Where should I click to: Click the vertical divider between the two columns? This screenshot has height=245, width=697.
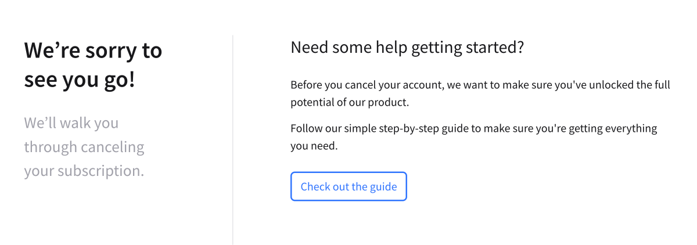233,139
